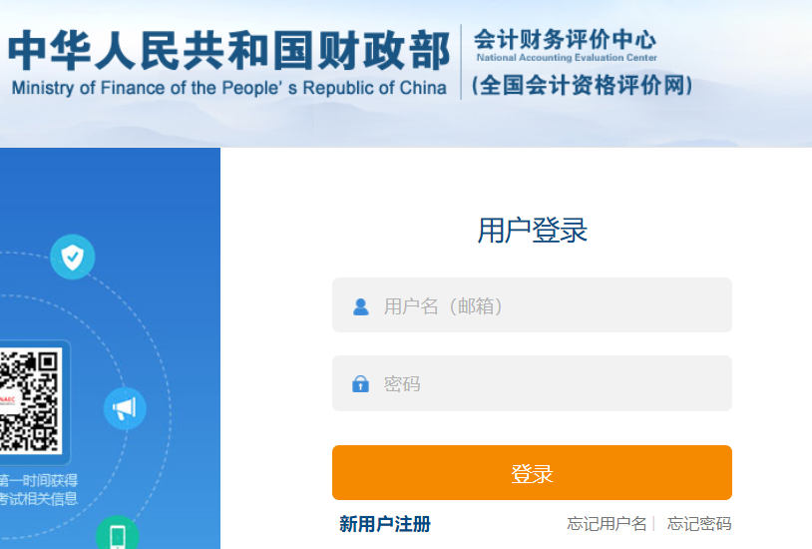Click the megaphone announcement icon

tap(125, 408)
